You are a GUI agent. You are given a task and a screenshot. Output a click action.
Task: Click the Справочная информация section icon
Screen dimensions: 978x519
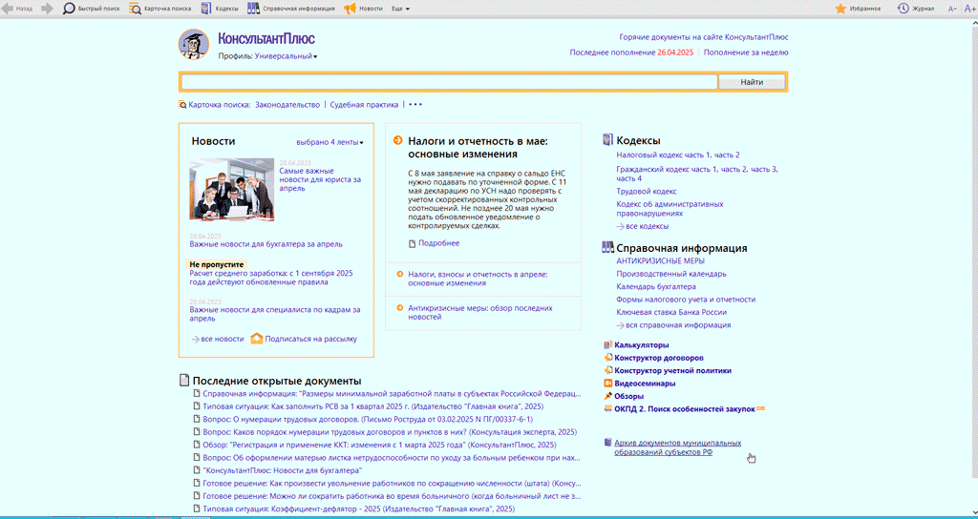coord(608,247)
